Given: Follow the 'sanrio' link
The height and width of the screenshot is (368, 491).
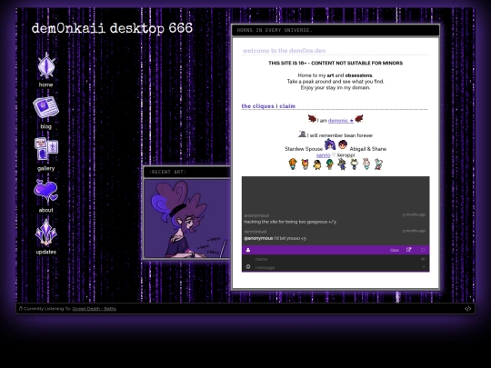Looking at the screenshot, I should click(x=323, y=154).
